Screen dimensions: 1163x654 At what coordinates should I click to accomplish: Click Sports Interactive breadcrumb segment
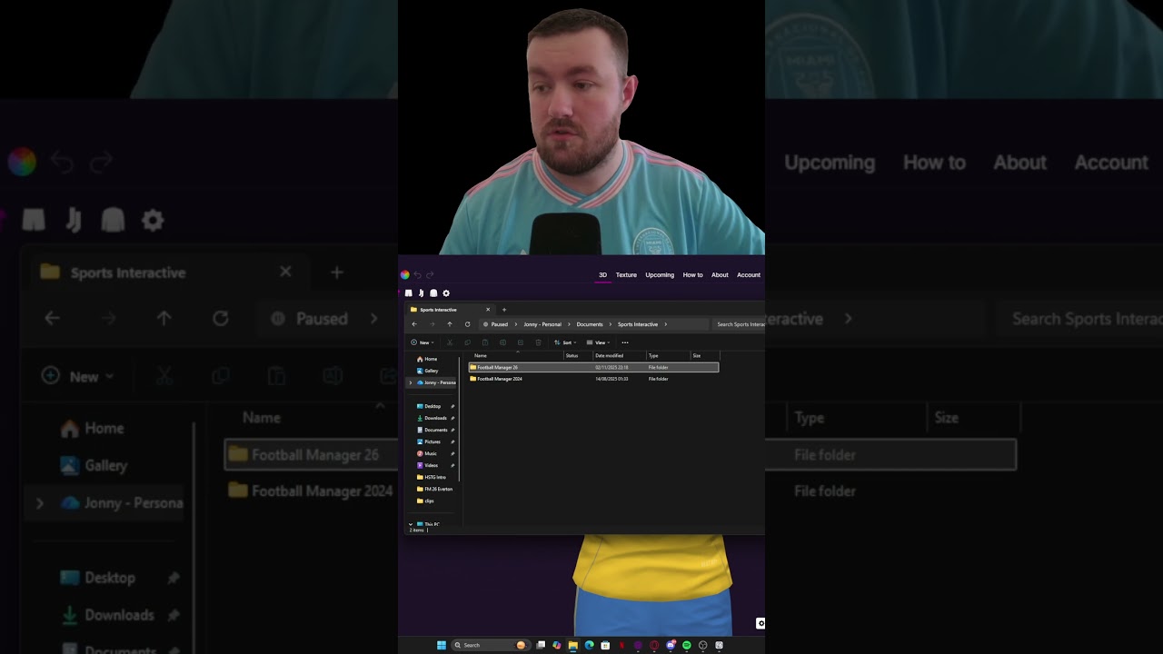(x=638, y=324)
